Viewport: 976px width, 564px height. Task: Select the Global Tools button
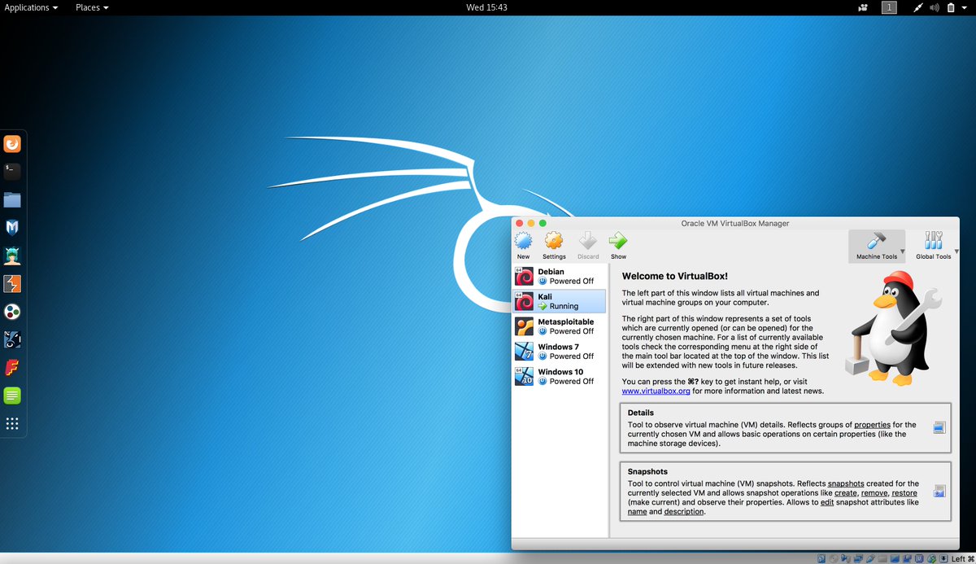pos(933,245)
